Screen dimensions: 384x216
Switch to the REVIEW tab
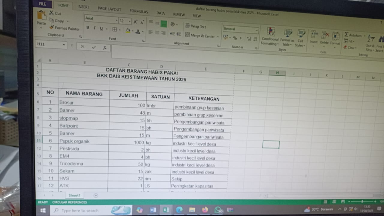[x=179, y=14]
